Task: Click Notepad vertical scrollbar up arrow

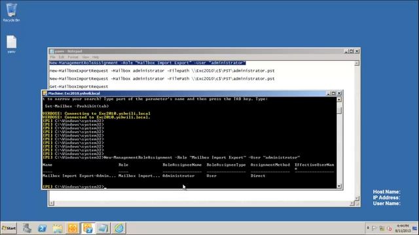Action: [357, 63]
